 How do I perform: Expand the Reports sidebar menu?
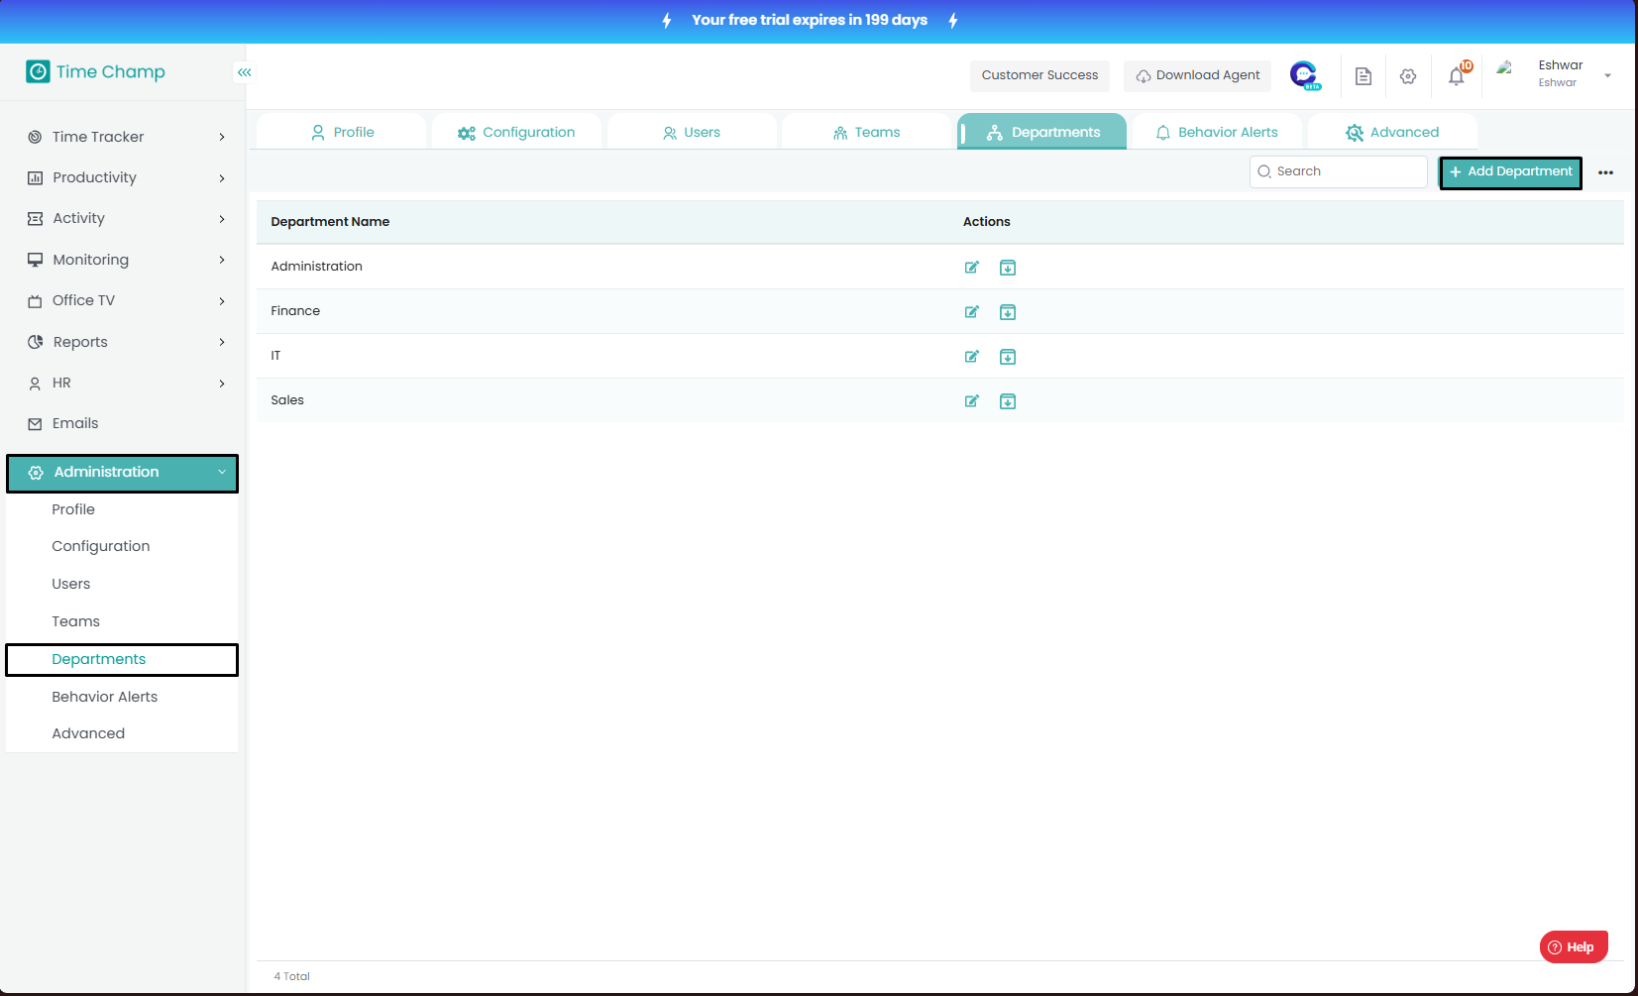coord(124,342)
